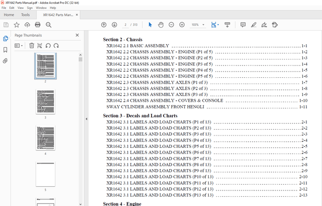Go to the next page arrow
322x206 pixels.
click(x=114, y=25)
